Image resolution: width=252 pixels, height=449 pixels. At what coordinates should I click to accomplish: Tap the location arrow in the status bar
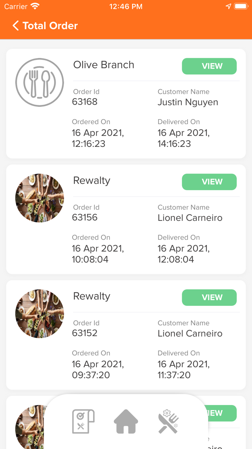click(x=229, y=6)
